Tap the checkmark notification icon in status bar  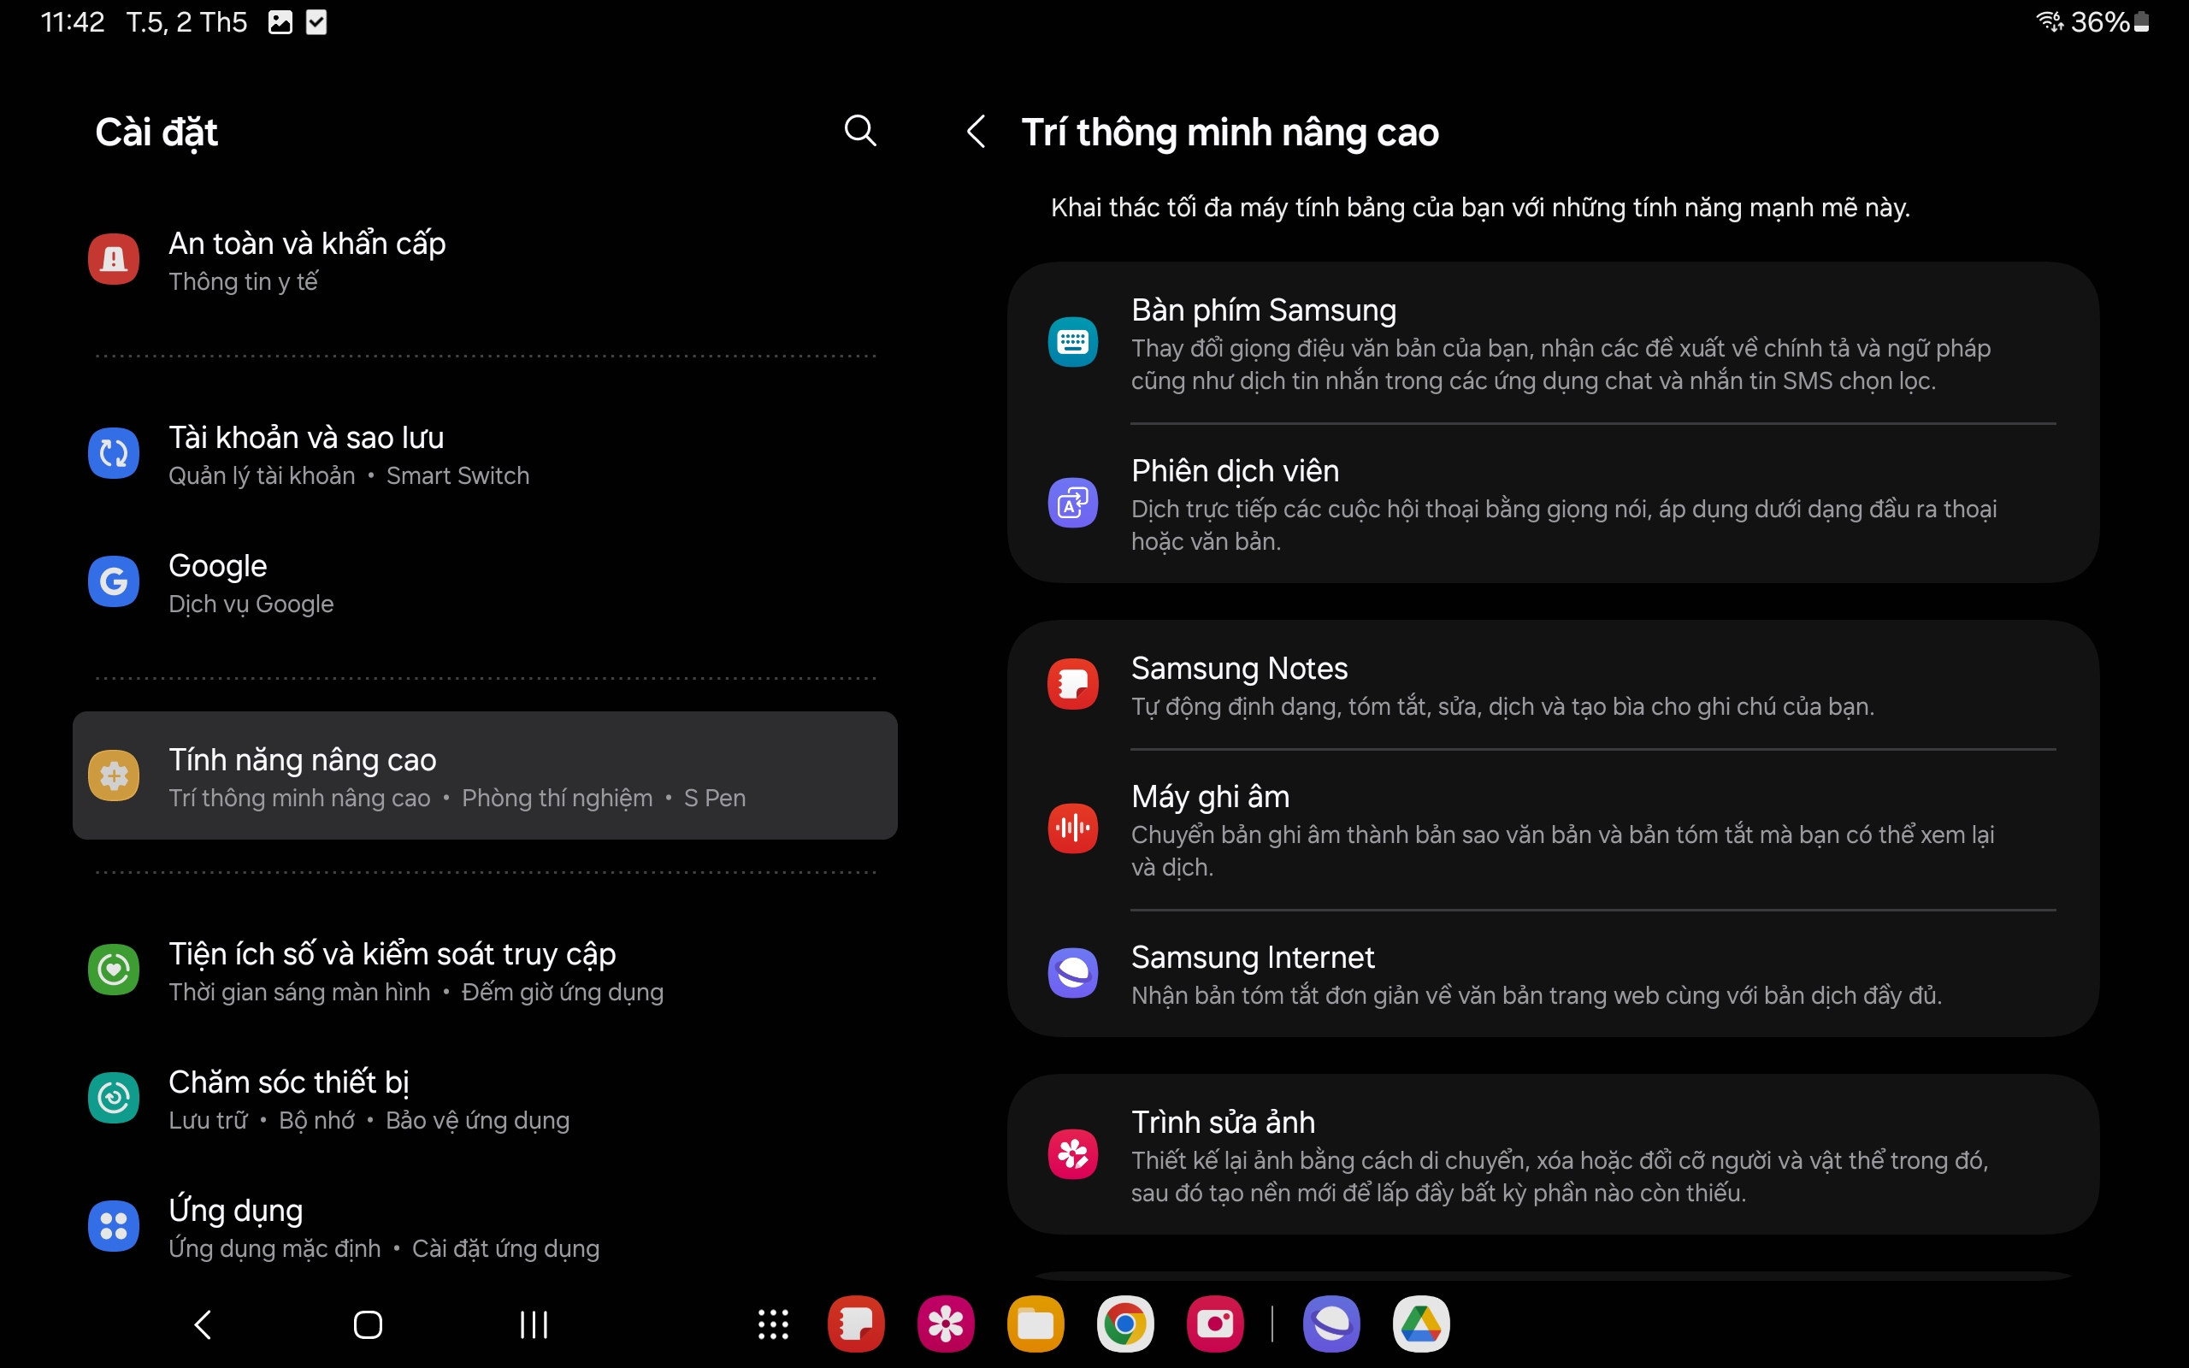[x=316, y=21]
